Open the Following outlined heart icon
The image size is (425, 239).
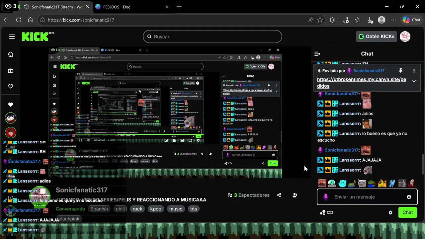tap(11, 86)
